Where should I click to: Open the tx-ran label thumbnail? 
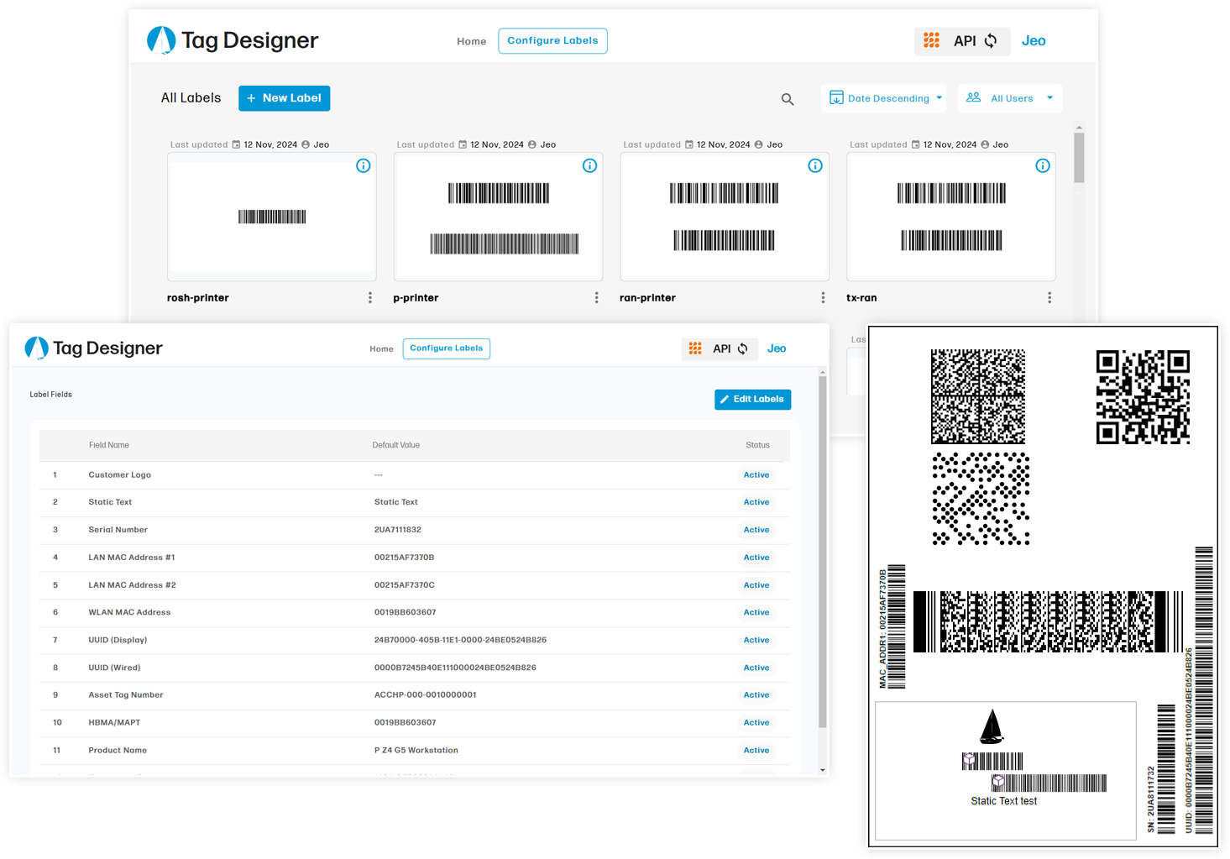pos(951,217)
